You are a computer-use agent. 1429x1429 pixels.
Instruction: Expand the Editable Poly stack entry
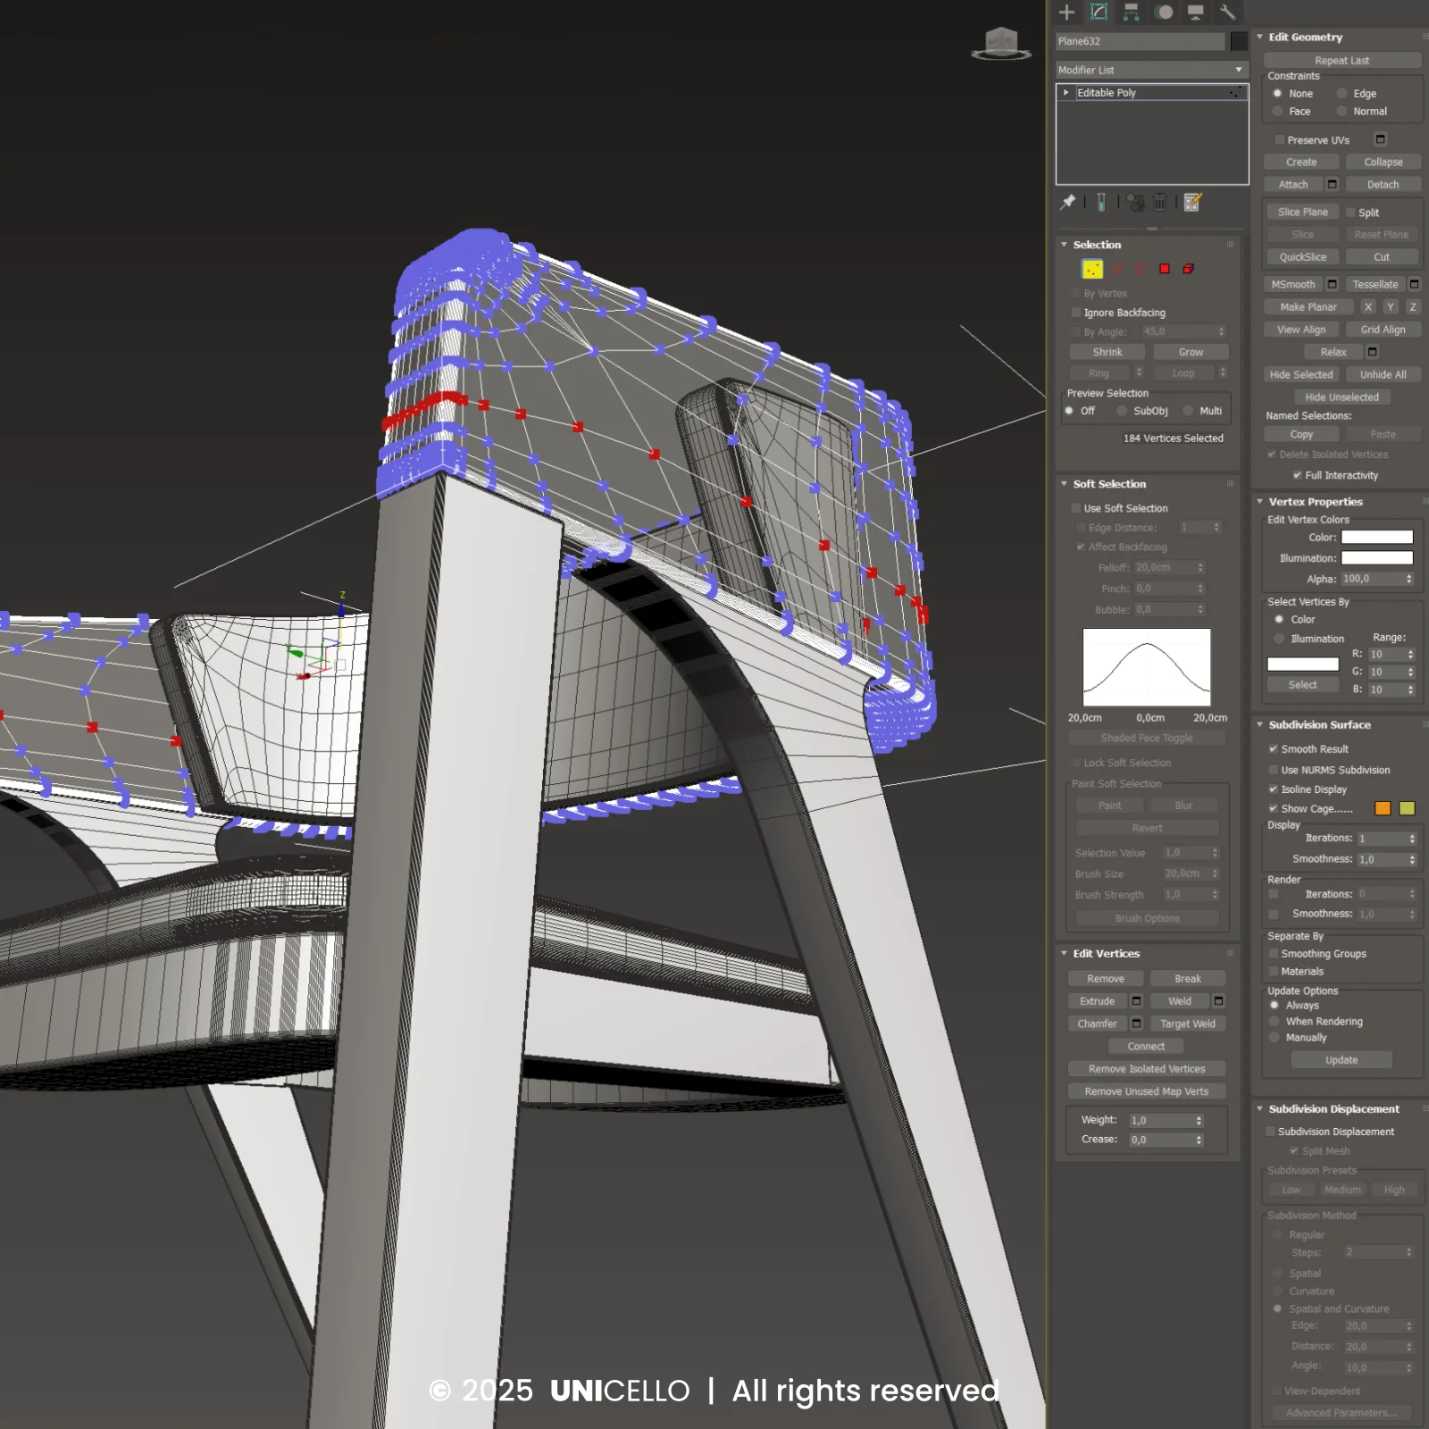(x=1065, y=93)
